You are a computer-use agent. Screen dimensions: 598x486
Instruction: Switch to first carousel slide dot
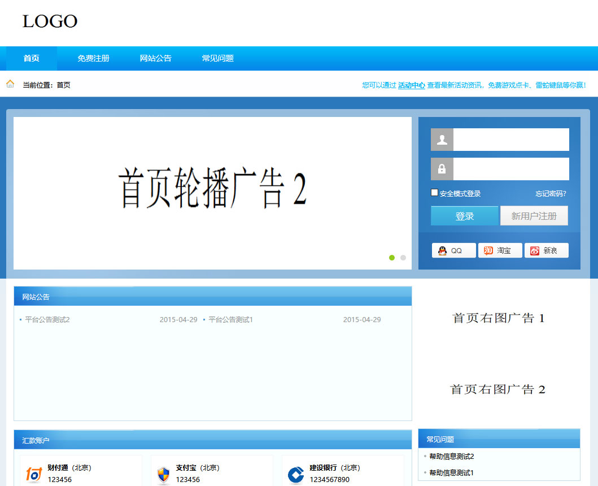(x=392, y=258)
